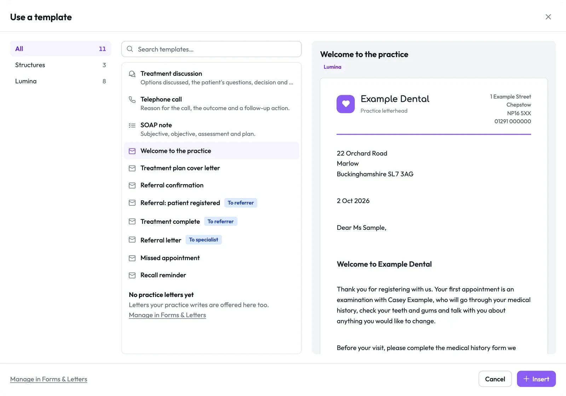
Task: Click the SOAP note checklist icon
Action: click(x=132, y=125)
